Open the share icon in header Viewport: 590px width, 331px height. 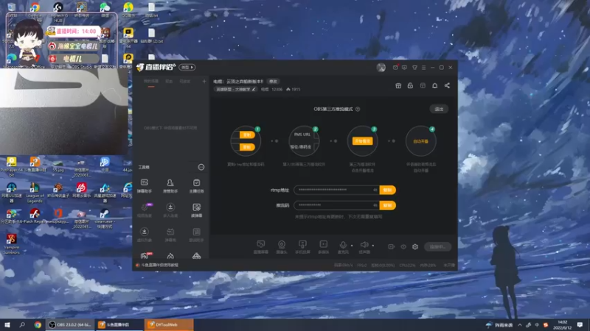pos(447,85)
